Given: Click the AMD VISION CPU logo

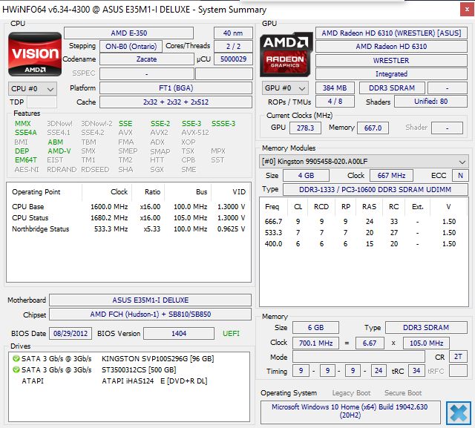Looking at the screenshot, I should (x=35, y=54).
